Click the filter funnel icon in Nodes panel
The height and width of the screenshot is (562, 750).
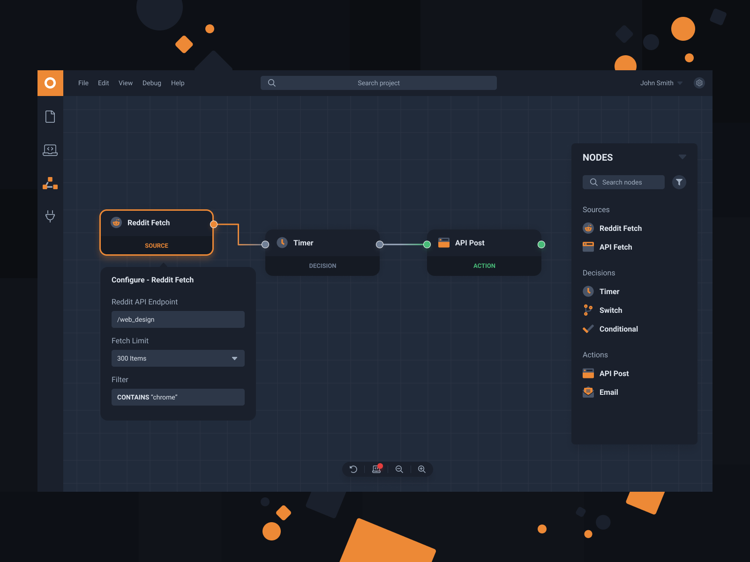pos(679,182)
